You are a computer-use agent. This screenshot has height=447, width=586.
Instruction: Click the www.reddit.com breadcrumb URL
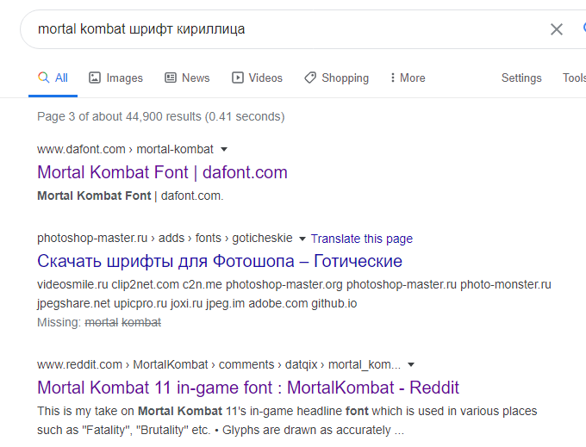pyautogui.click(x=219, y=364)
